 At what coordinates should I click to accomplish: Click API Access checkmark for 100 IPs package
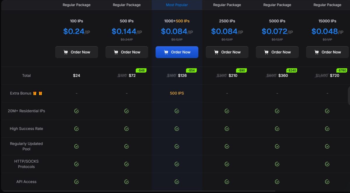(76, 182)
